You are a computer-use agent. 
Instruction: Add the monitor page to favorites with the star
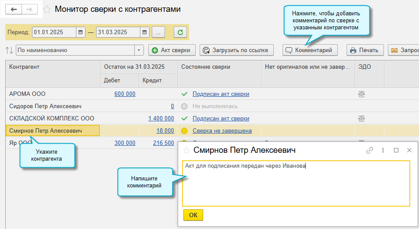pyautogui.click(x=47, y=10)
